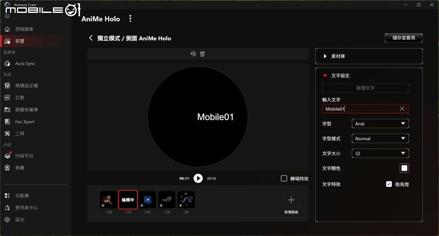Click the 工具 tools icon
The width and height of the screenshot is (439, 236).
click(x=7, y=133)
